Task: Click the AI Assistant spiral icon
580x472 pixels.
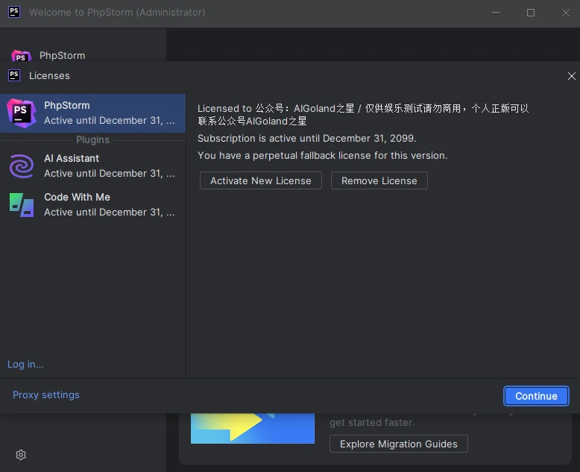Action: [x=22, y=166]
